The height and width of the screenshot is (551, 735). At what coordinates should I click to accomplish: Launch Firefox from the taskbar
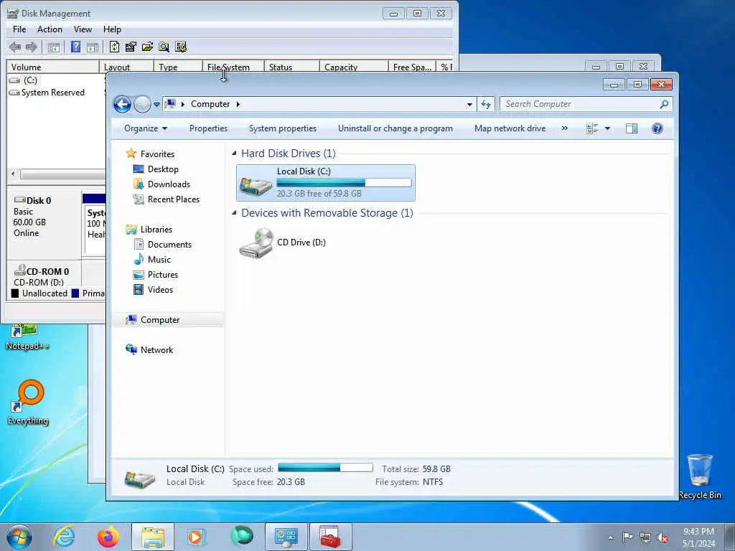(x=108, y=537)
